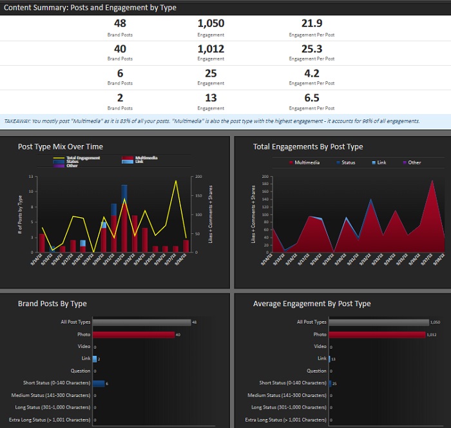Image resolution: width=451 pixels, height=428 pixels.
Task: Click Other legend marker in Total Engagements chart
Action: (x=405, y=162)
